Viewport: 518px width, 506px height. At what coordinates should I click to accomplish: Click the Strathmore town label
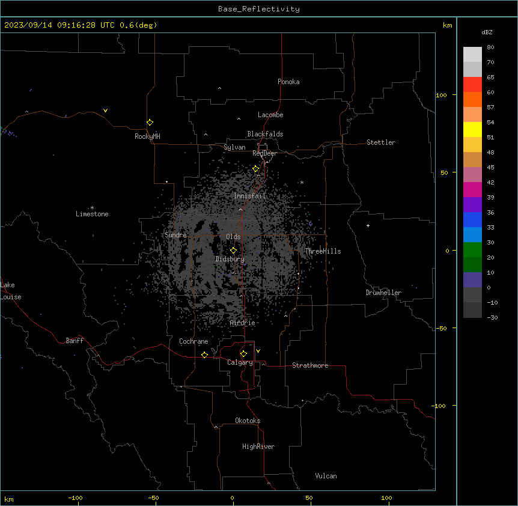pyautogui.click(x=310, y=365)
